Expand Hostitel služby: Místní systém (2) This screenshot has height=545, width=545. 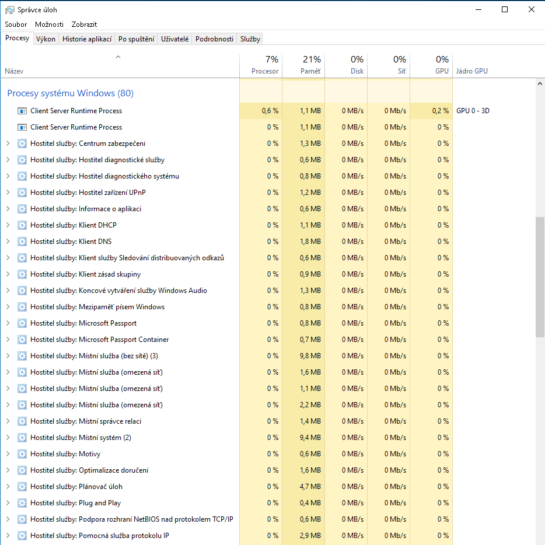[8, 438]
